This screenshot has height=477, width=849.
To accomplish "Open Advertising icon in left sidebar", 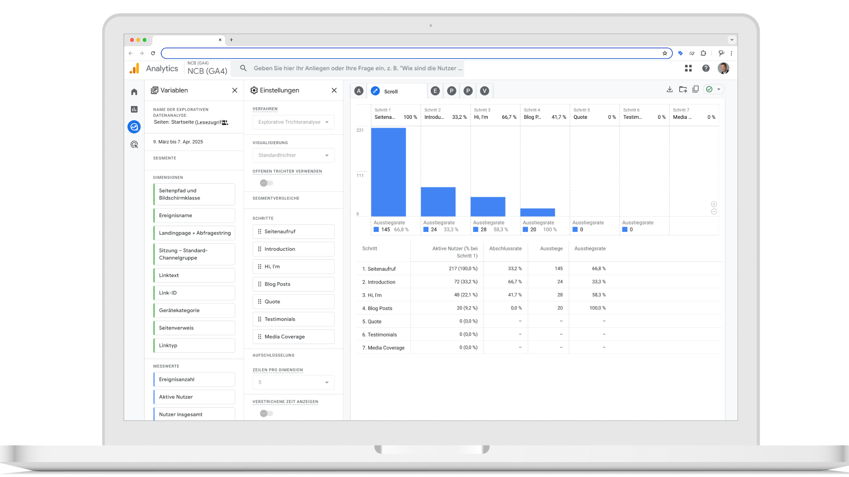I will (x=134, y=144).
